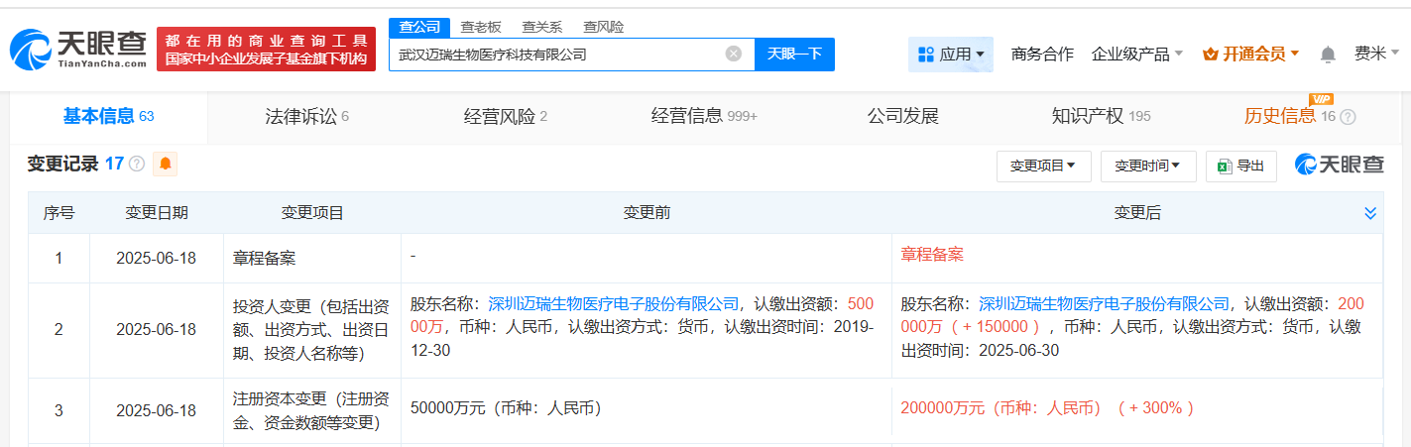Click the help icon next to 变更记录 17
The width and height of the screenshot is (1411, 447).
[137, 164]
